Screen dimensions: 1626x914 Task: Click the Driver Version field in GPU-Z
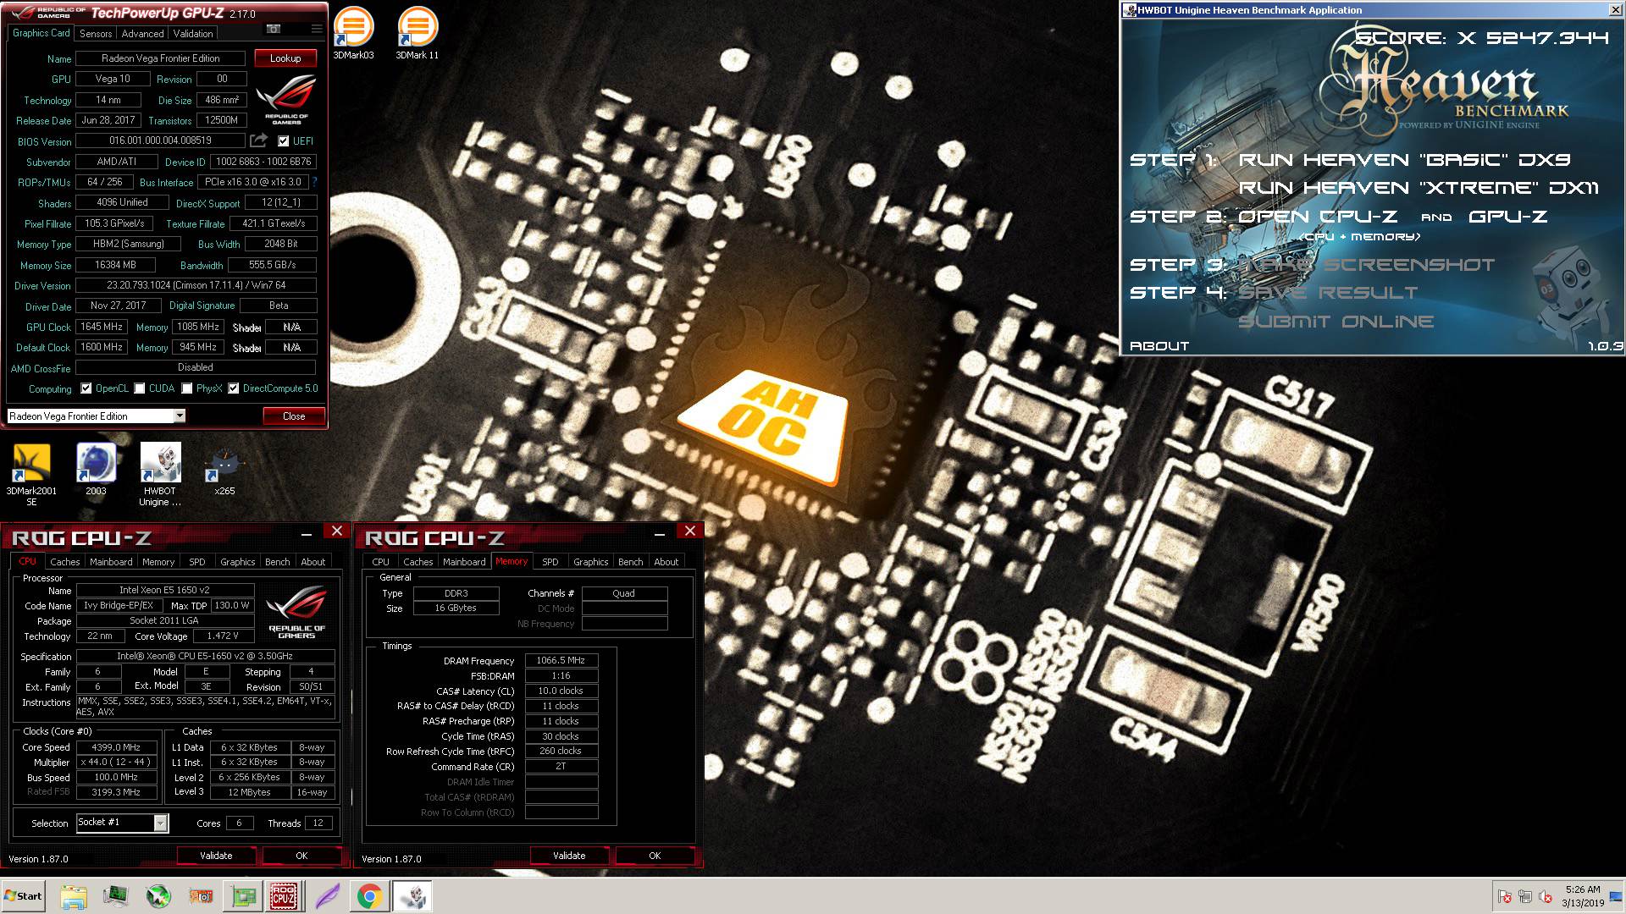click(196, 285)
